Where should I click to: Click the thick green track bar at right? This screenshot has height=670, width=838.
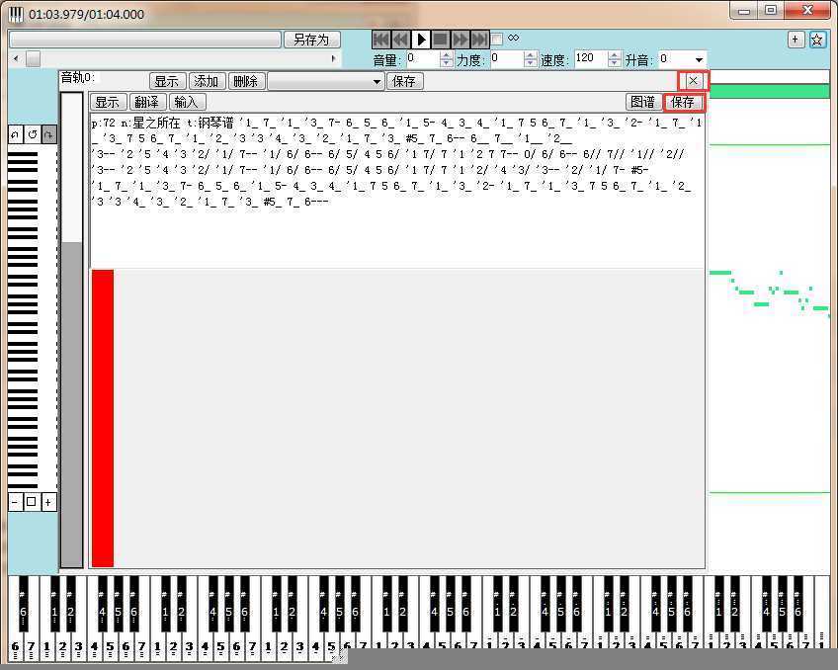coord(769,91)
